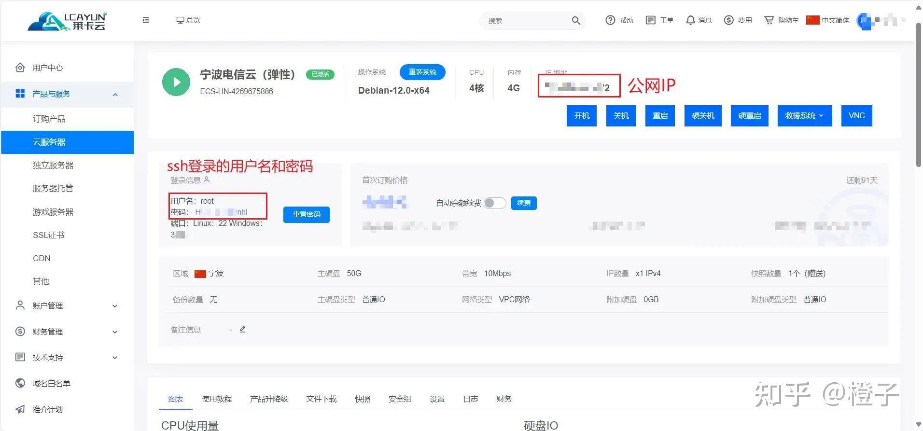Expand the 财务管理 section chevron
This screenshot has width=923, height=431.
point(115,332)
